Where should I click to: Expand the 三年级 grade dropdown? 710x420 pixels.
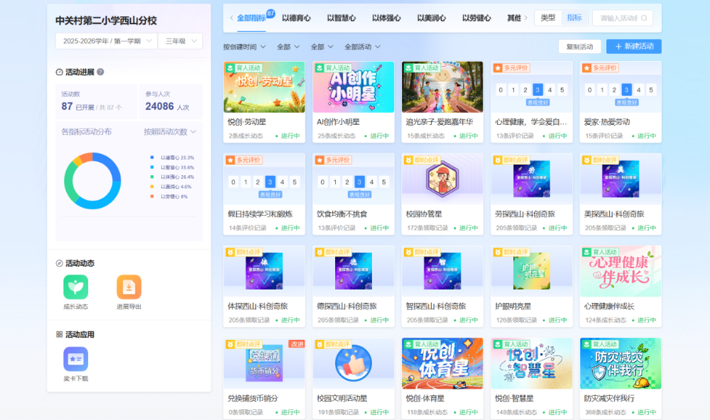(180, 41)
